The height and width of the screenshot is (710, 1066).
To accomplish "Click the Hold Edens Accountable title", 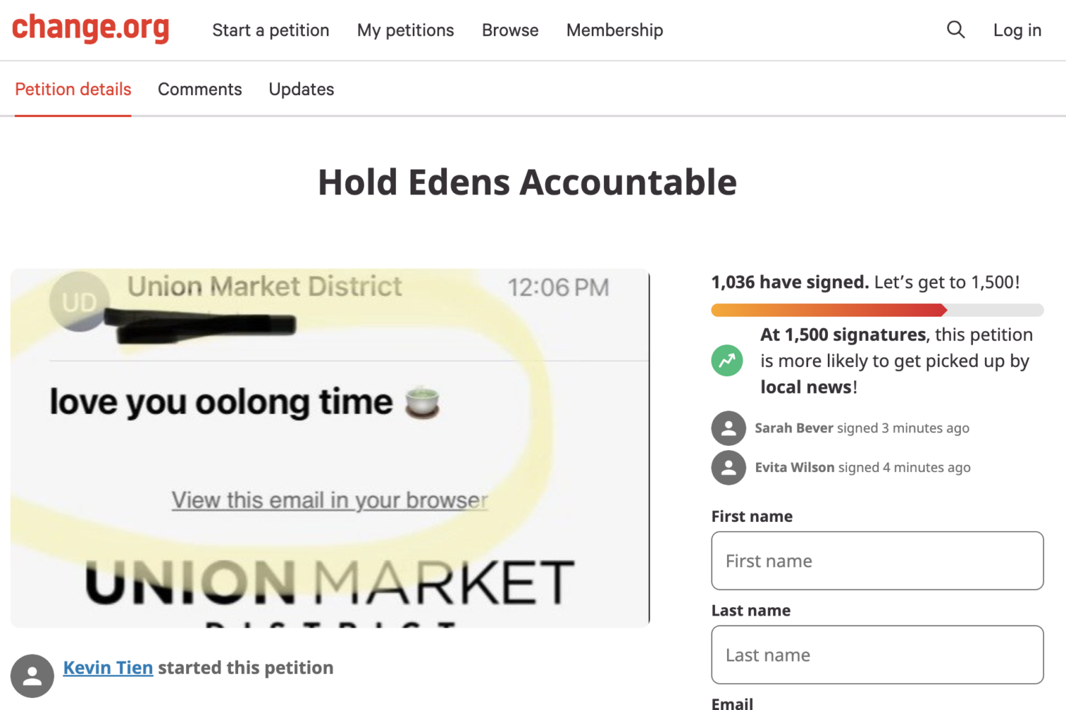I will click(527, 182).
